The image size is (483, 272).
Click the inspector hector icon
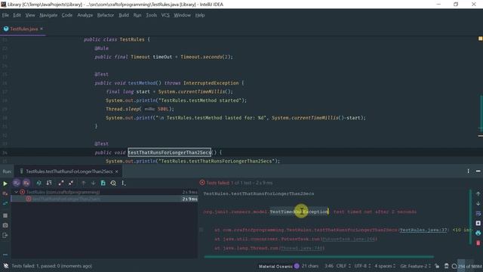tap(446, 266)
